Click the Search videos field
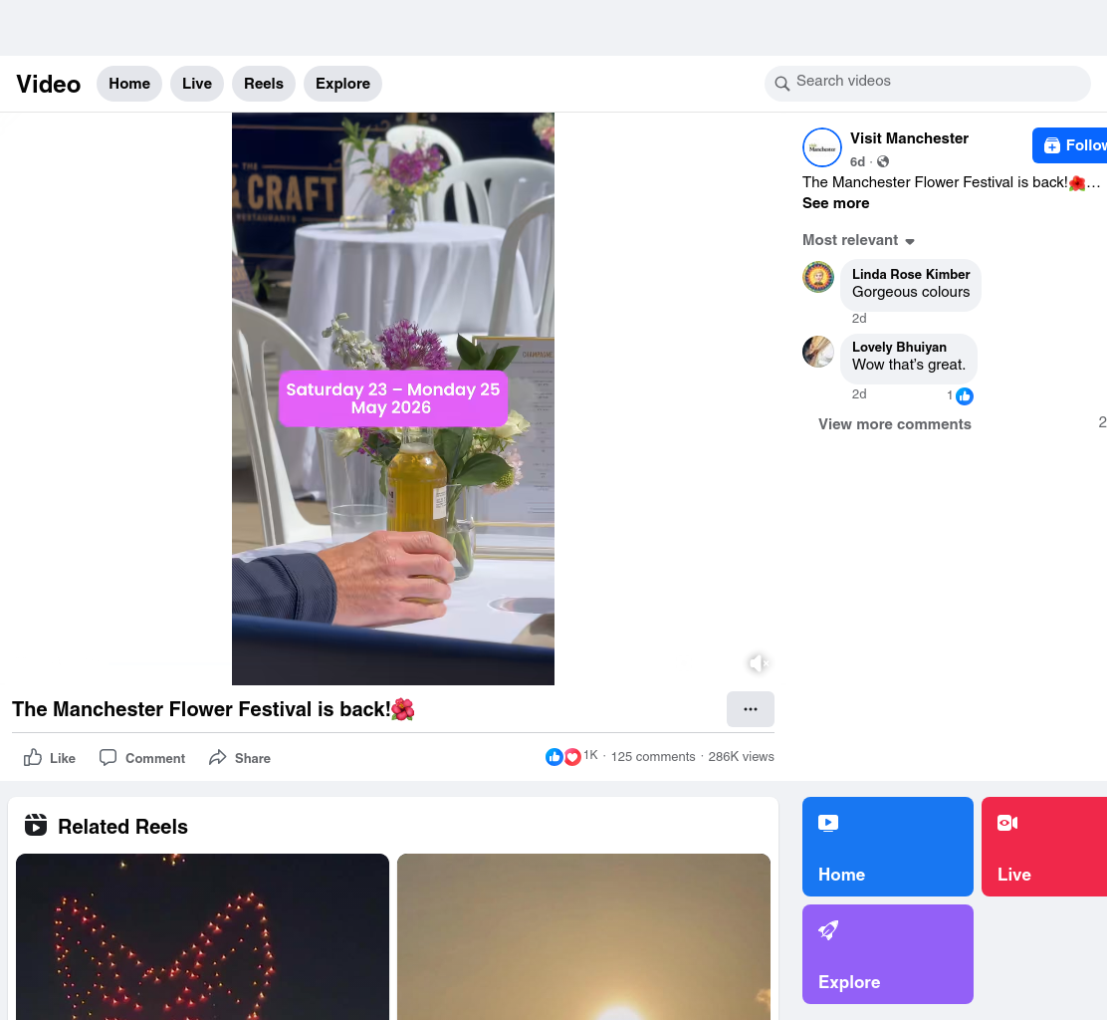This screenshot has height=1020, width=1107. pos(927,84)
